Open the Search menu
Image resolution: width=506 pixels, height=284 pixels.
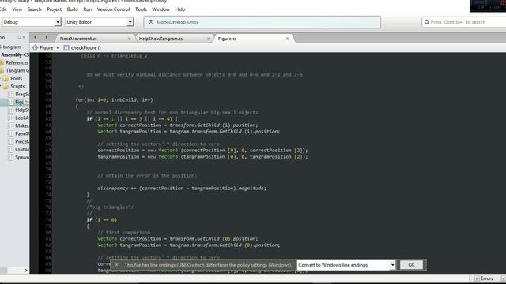coord(35,9)
